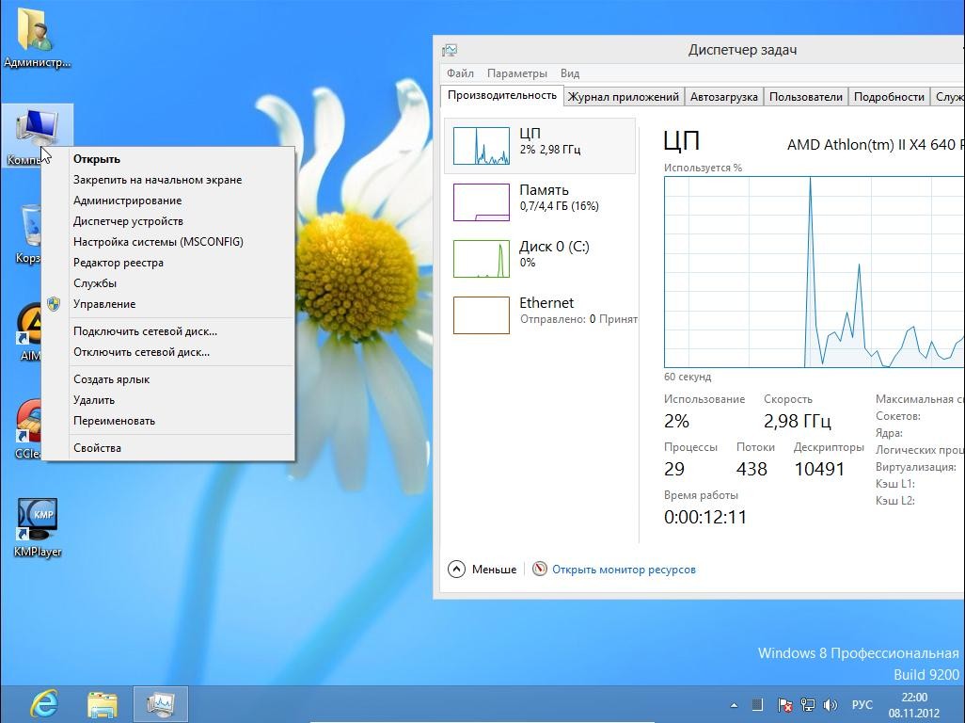Show hidden tray icons with the arrow
The width and height of the screenshot is (965, 723).
pyautogui.click(x=734, y=704)
